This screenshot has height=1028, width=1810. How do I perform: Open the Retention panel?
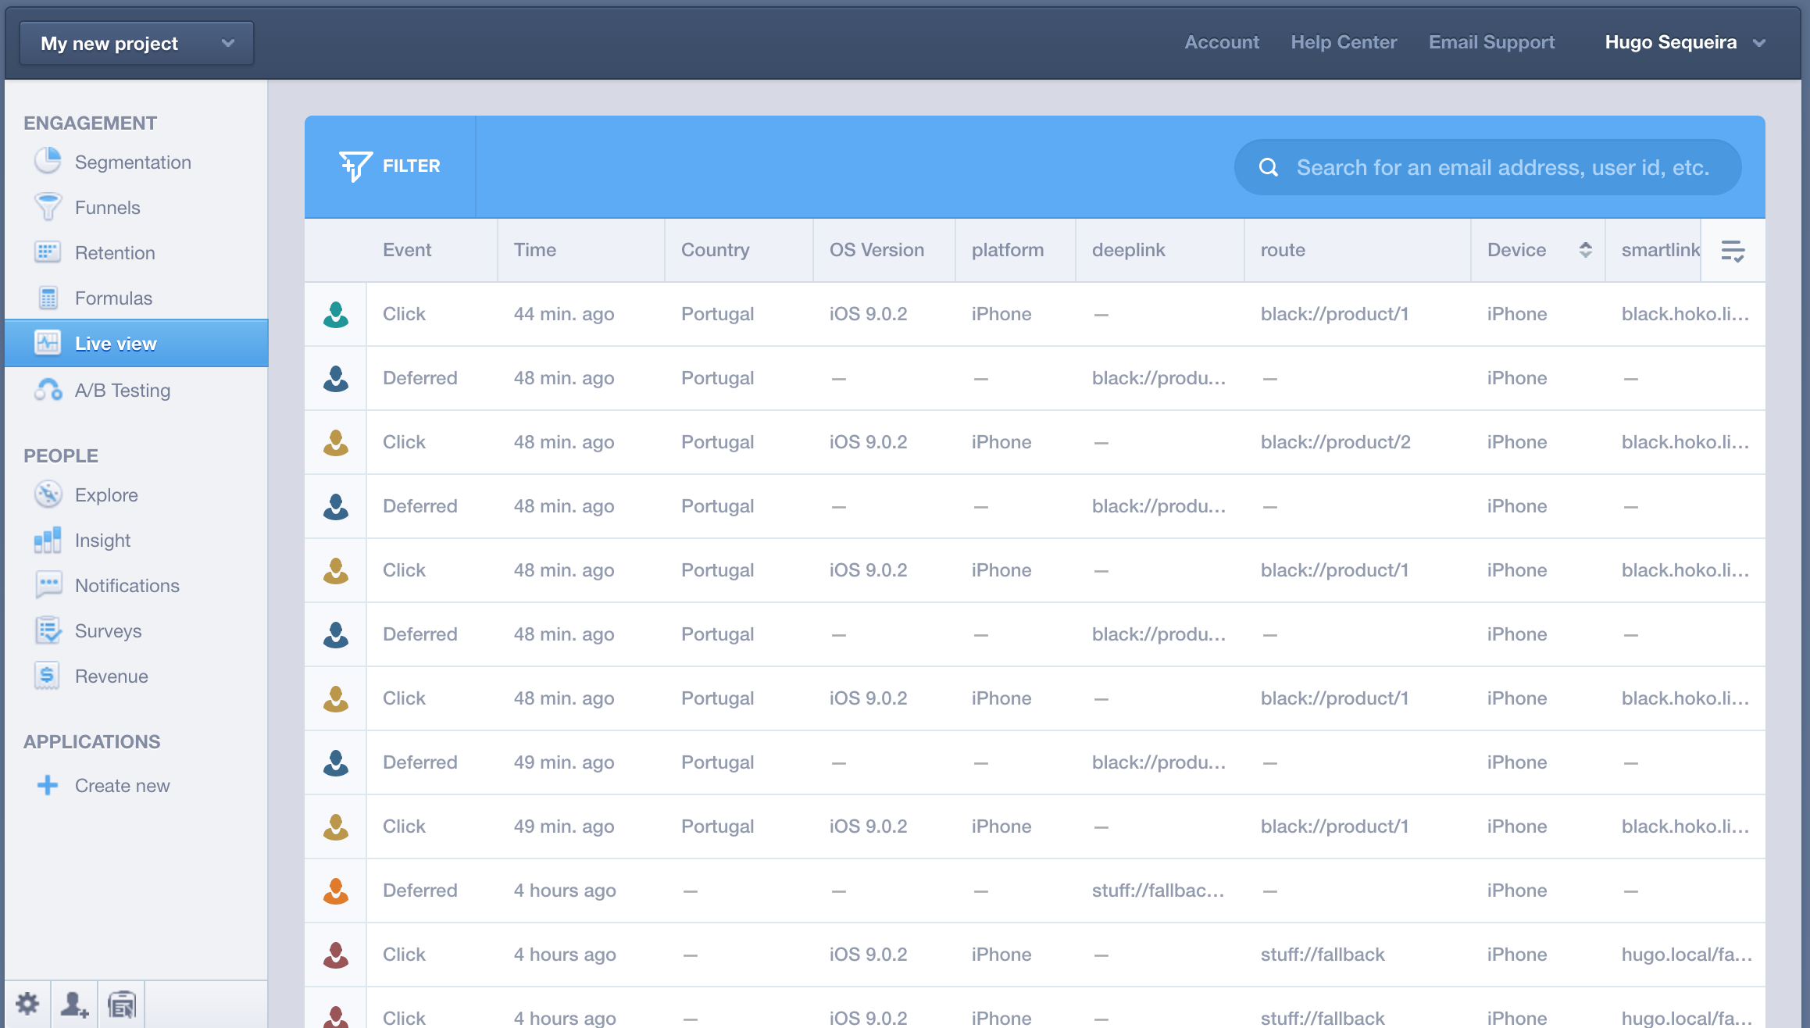click(115, 252)
